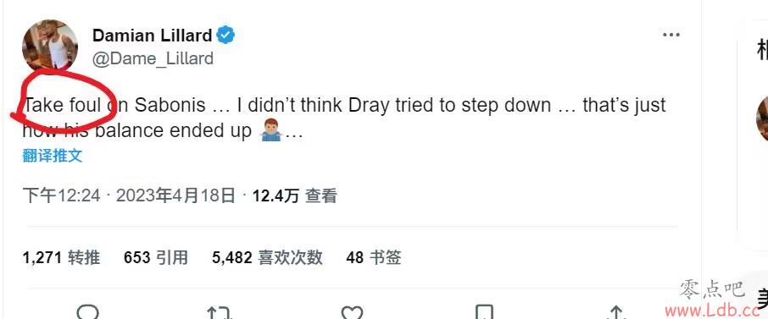Viewport: 768px width, 319px height.
Task: Open the 1,271 转推 retweets list
Action: pyautogui.click(x=61, y=257)
